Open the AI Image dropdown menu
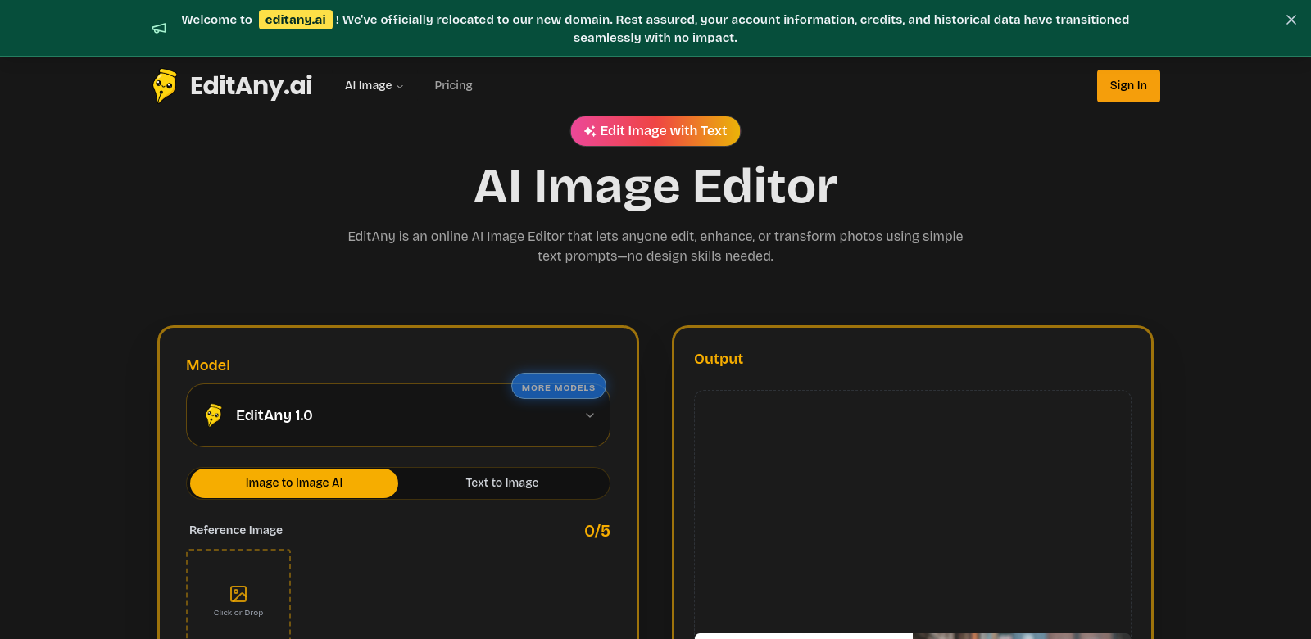Image resolution: width=1311 pixels, height=639 pixels. pos(374,85)
